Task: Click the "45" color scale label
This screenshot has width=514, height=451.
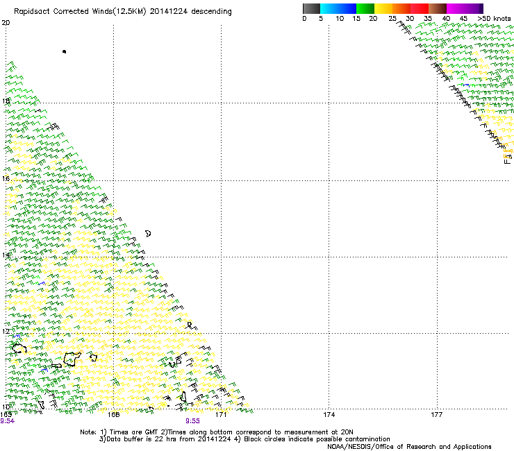Action: click(x=463, y=19)
